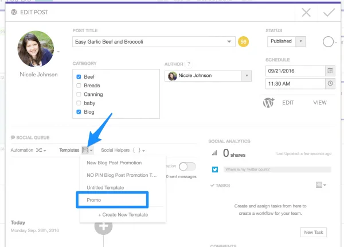The width and height of the screenshot is (344, 247).
Task: Open the Tasks template grid icon
Action: click(319, 185)
